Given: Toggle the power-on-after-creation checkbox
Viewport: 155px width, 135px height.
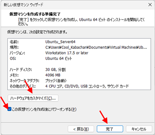Looking at the screenshot, I should pyautogui.click(x=9, y=109).
